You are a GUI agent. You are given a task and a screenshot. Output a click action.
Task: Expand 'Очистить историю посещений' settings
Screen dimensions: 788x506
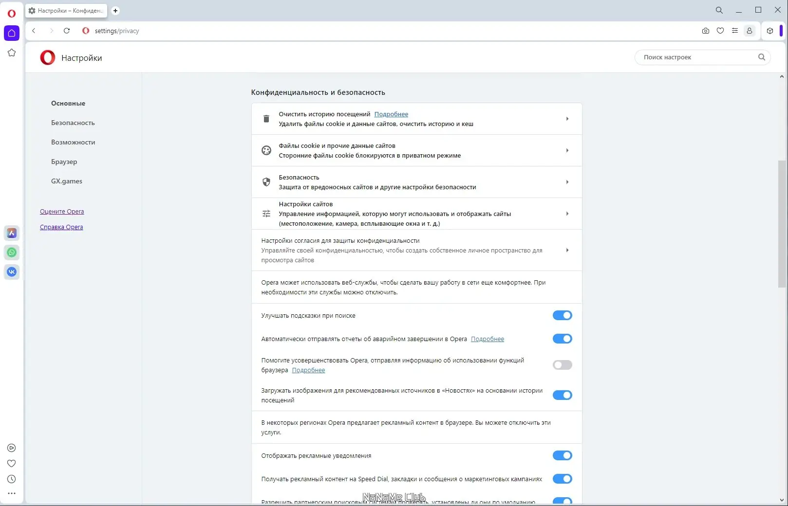pyautogui.click(x=567, y=118)
